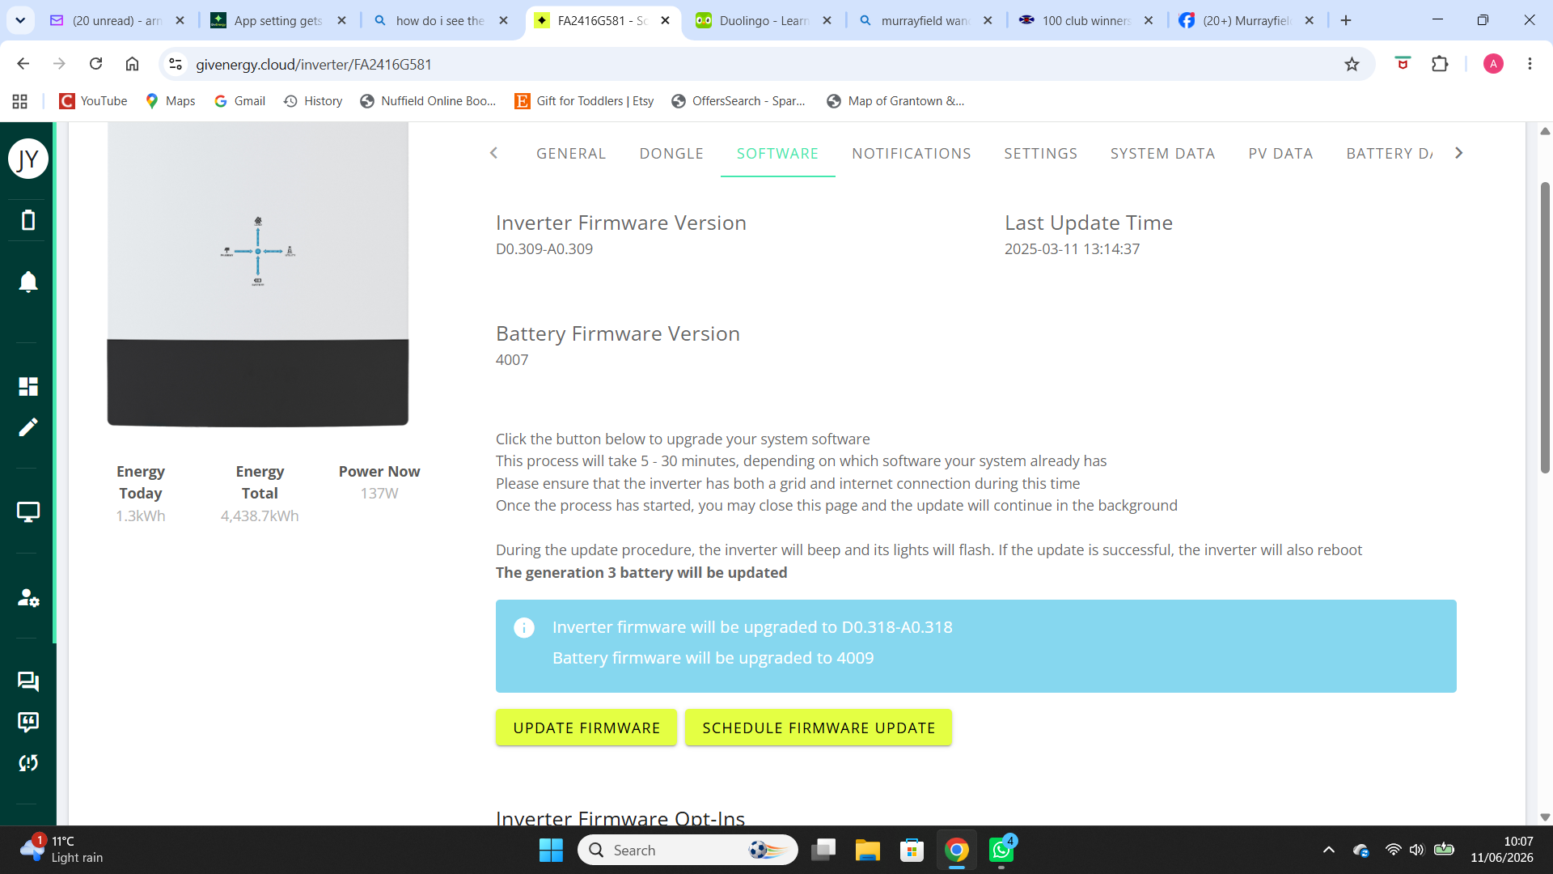Expand tab search dropdown in Chrome
The width and height of the screenshot is (1553, 874).
click(20, 20)
